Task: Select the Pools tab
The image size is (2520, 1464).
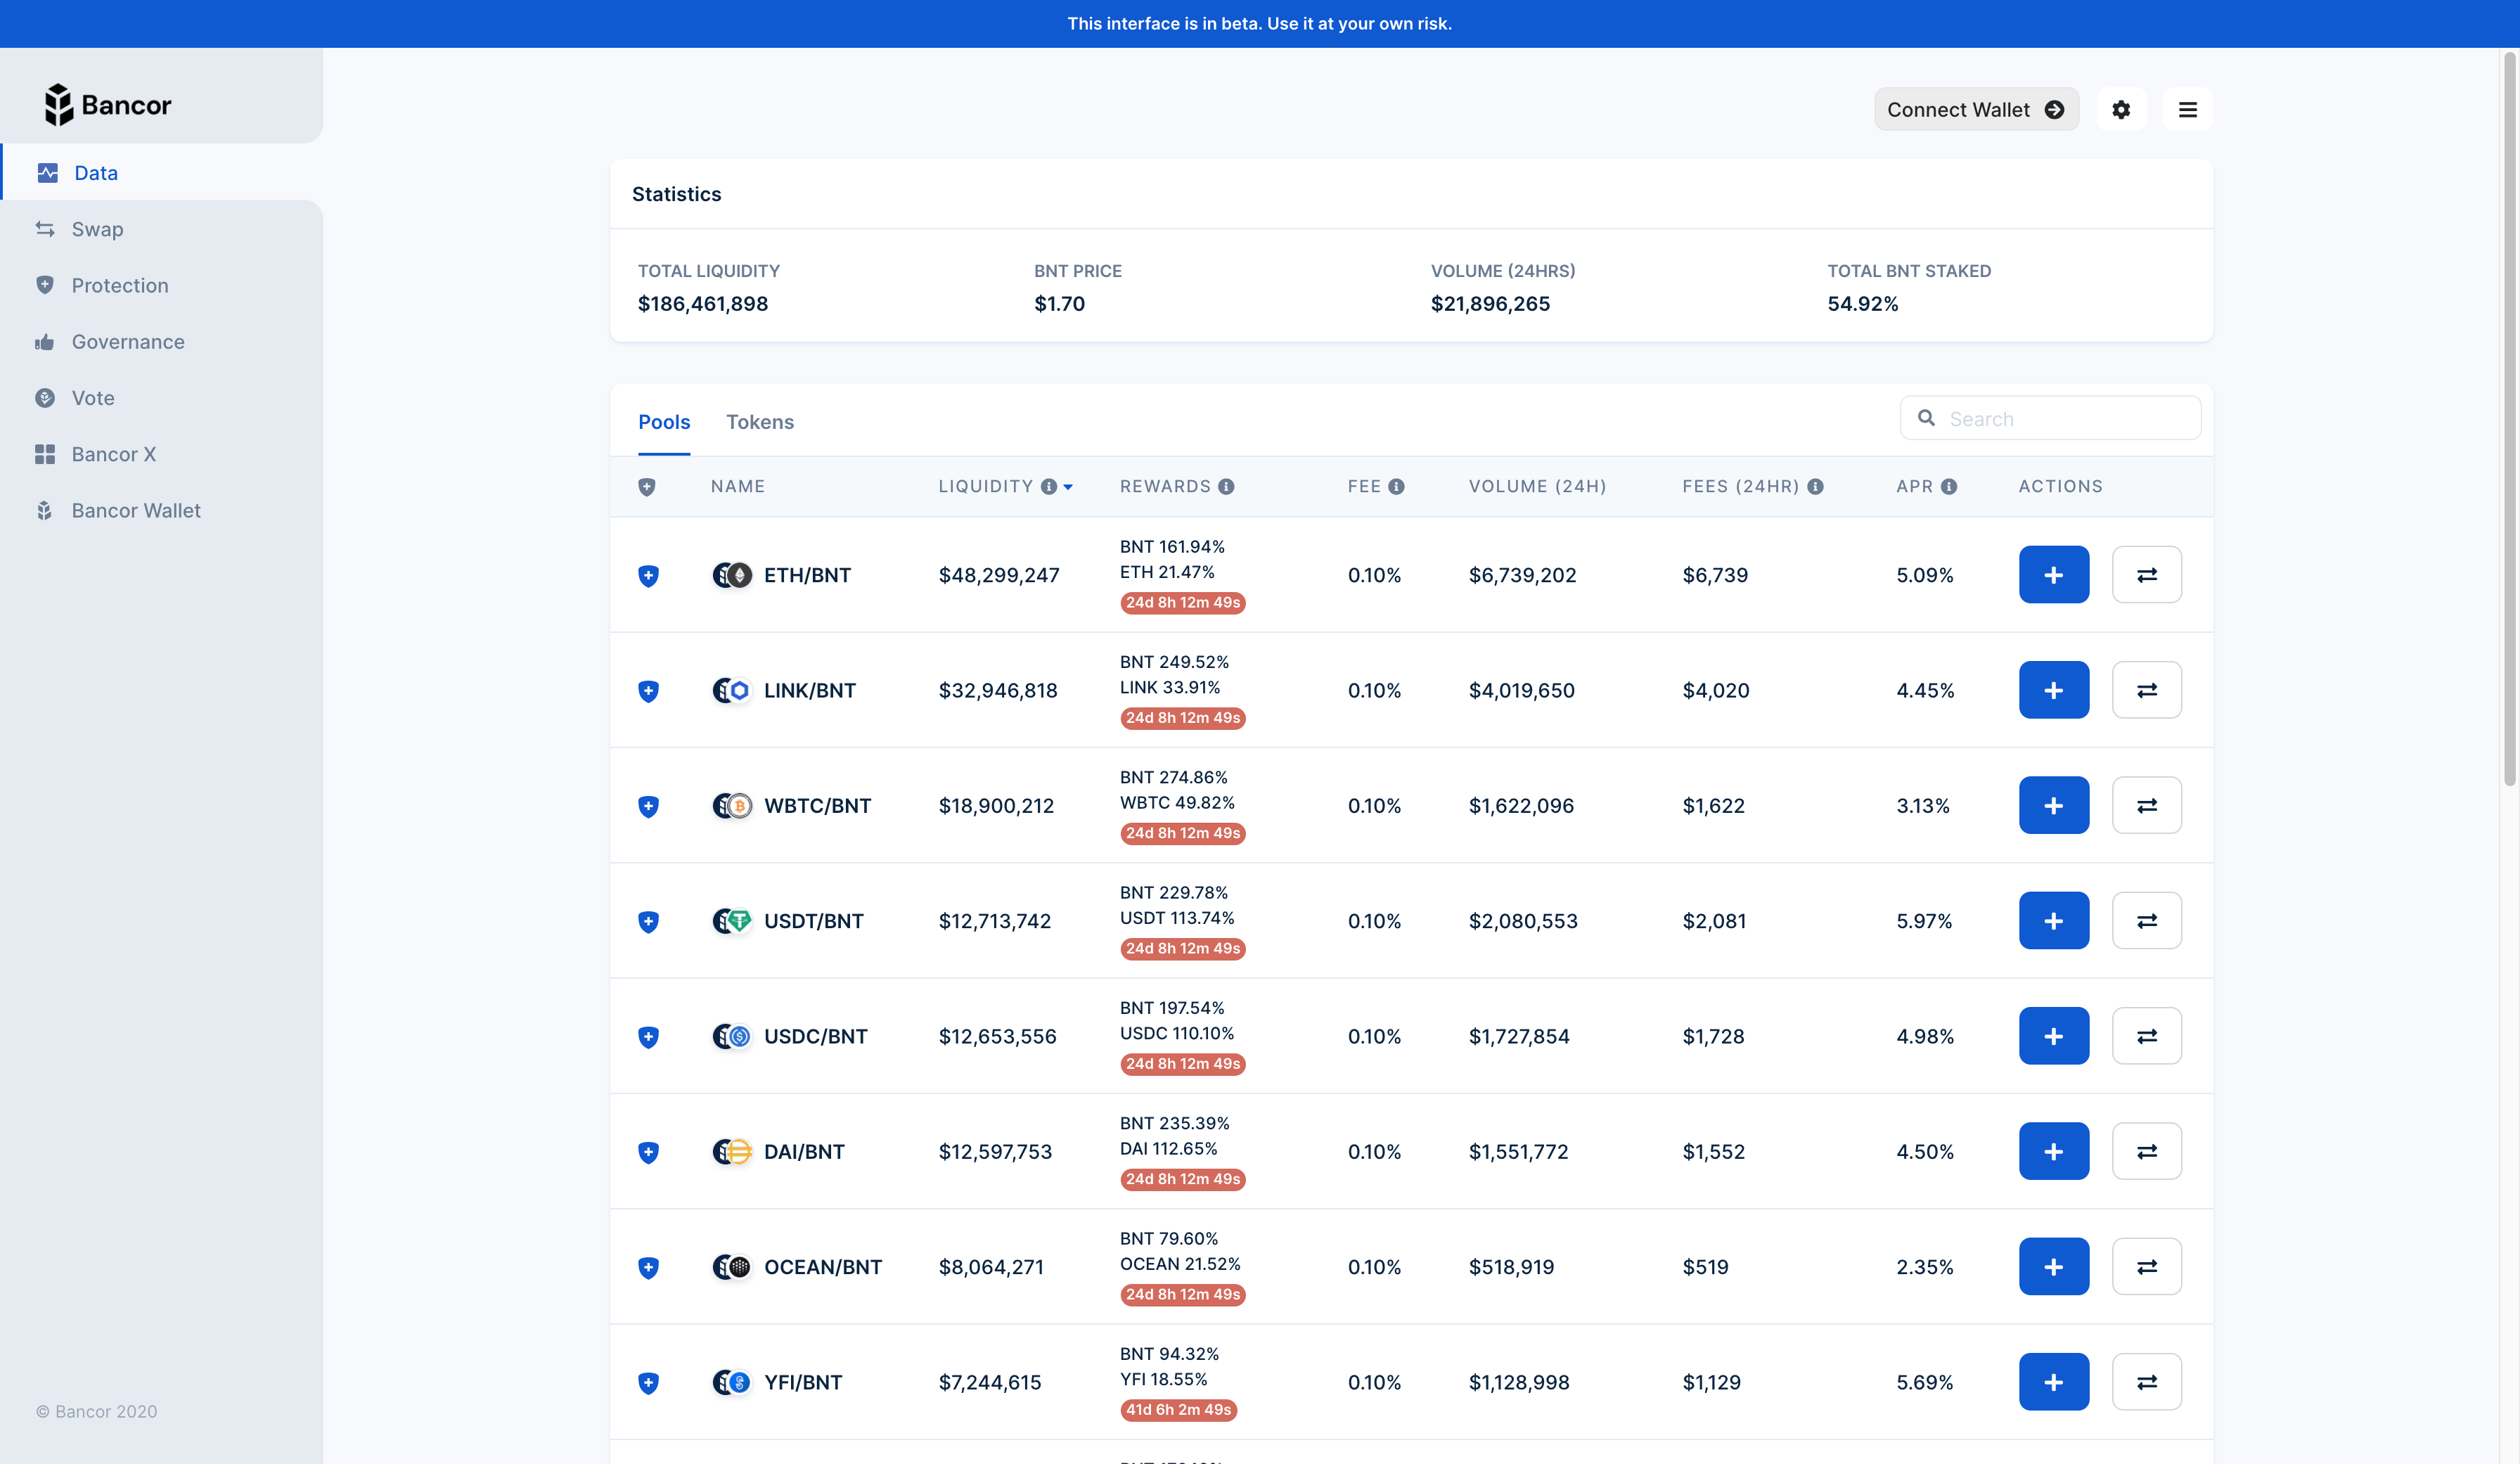Action: 664,422
